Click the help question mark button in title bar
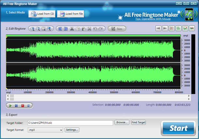 186,3
